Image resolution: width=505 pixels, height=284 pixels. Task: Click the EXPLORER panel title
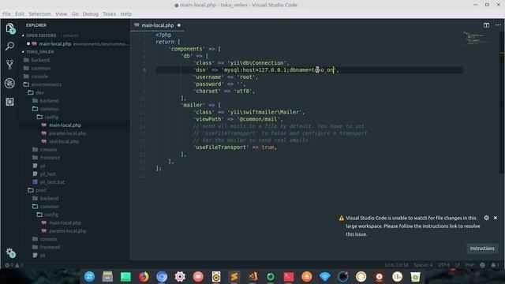pos(36,25)
